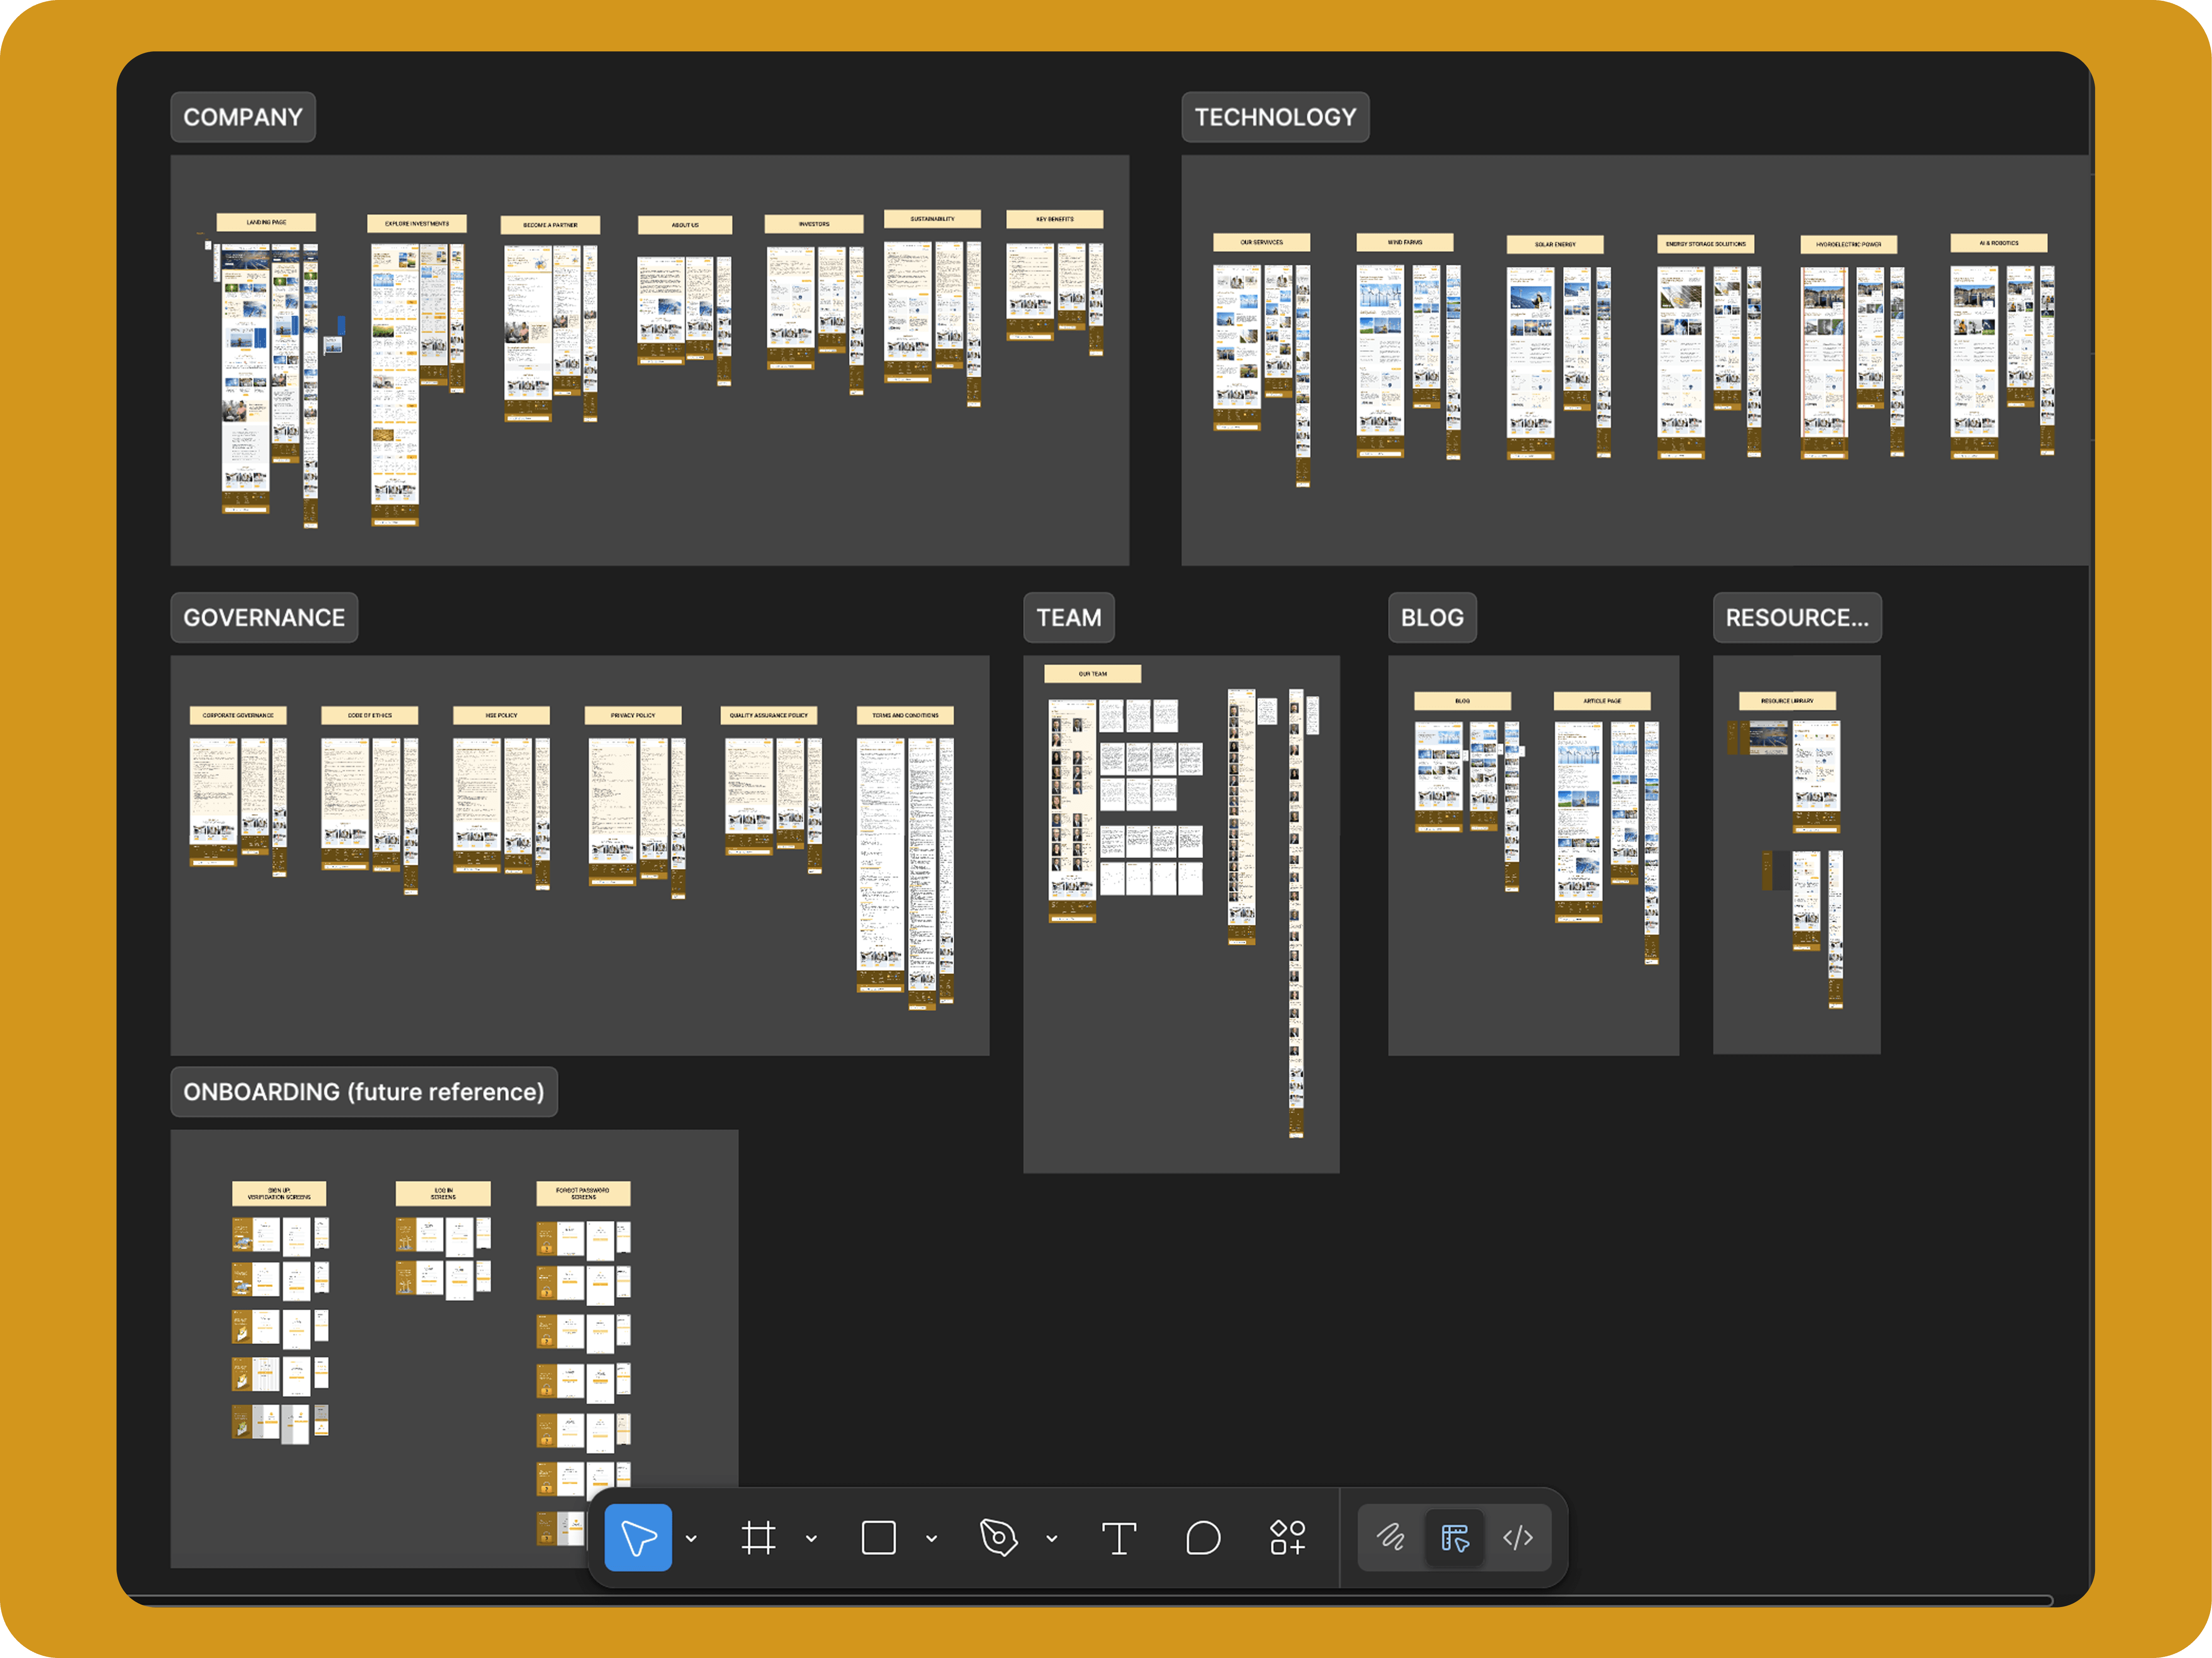
Task: Expand the Frame tool options chevron
Action: pyautogui.click(x=811, y=1539)
